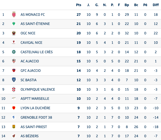Click the Diff column header
This screenshot has height=140, width=161.
point(156,5)
